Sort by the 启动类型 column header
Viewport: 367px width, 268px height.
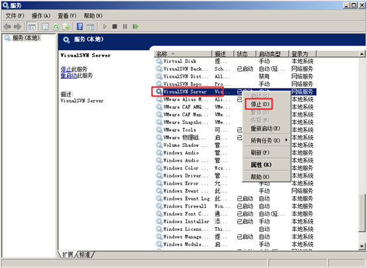[272, 54]
